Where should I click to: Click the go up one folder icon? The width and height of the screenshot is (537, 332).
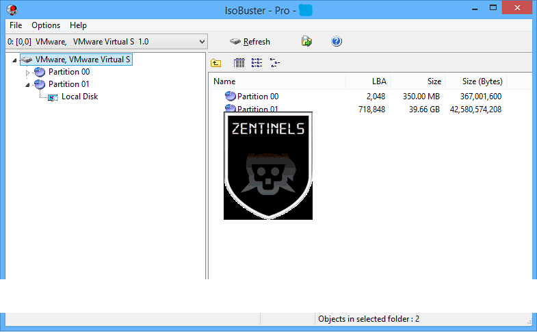pos(215,63)
